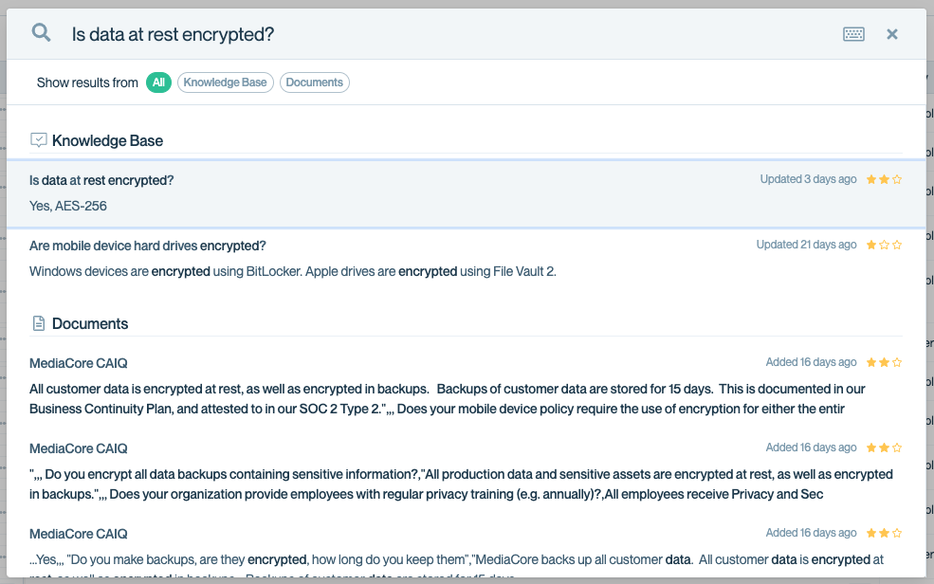Click star rating on mobile device hard drives result

pos(884,245)
